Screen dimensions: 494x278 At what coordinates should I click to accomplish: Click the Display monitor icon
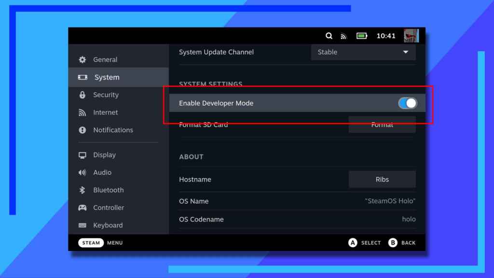coord(82,155)
